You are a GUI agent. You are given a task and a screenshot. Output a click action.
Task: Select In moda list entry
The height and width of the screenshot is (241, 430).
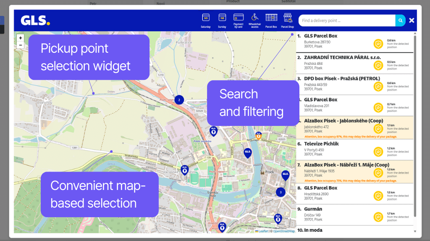[x=355, y=230]
